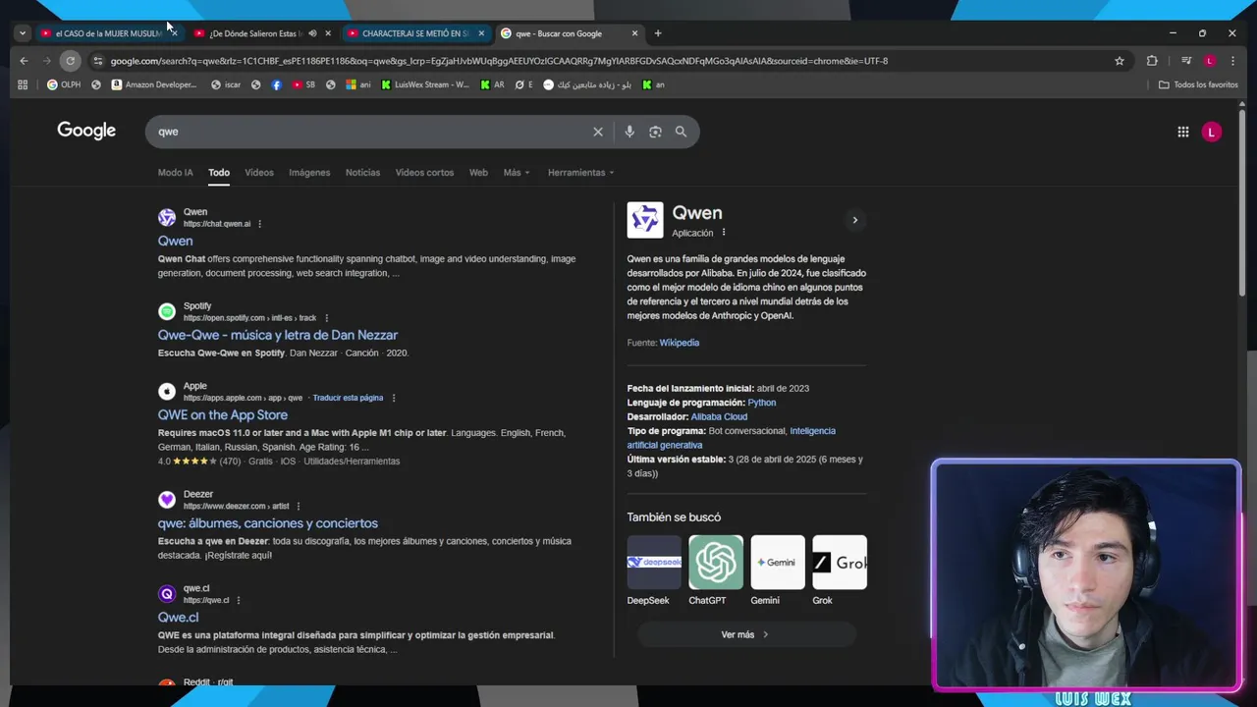This screenshot has width=1257, height=707.
Task: Open more options beside 'Aplicación' label
Action: pyautogui.click(x=724, y=233)
